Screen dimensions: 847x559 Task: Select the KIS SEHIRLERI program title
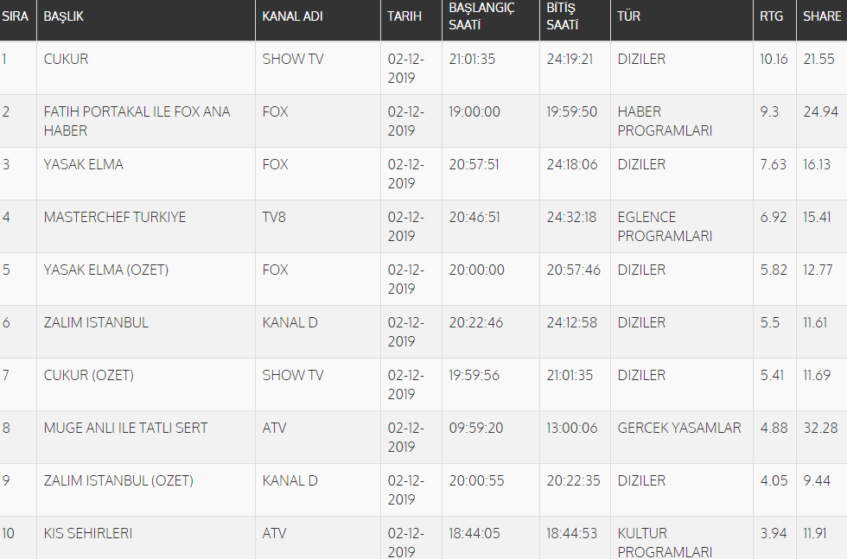[88, 533]
